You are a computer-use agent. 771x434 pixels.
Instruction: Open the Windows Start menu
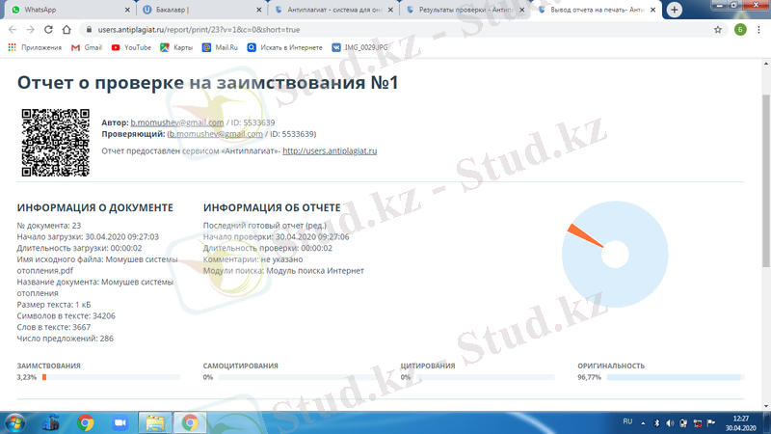(14, 423)
